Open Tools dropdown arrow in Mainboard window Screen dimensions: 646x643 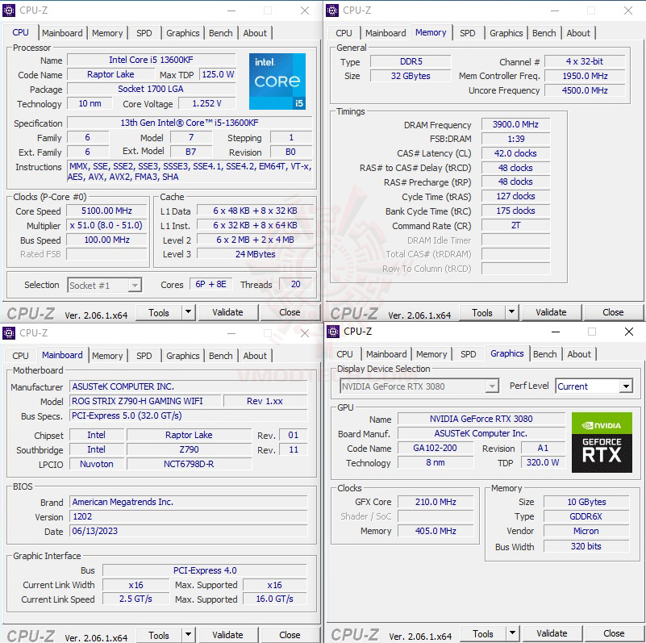[188, 635]
